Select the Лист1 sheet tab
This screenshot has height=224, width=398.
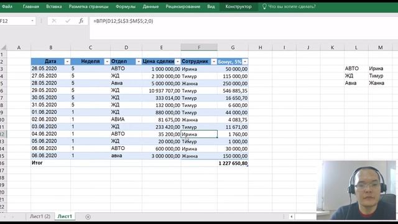(x=65, y=217)
